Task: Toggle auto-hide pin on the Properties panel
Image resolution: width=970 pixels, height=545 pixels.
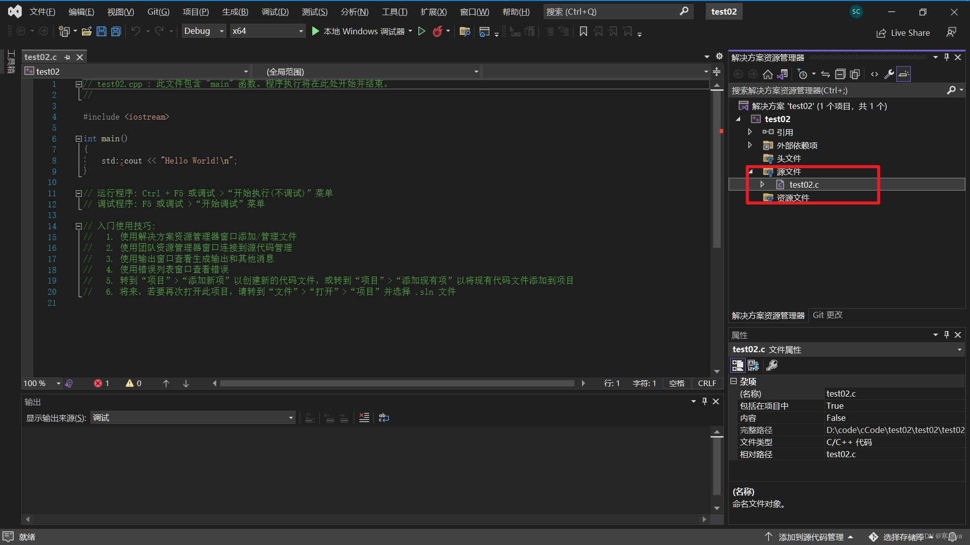Action: pyautogui.click(x=946, y=335)
